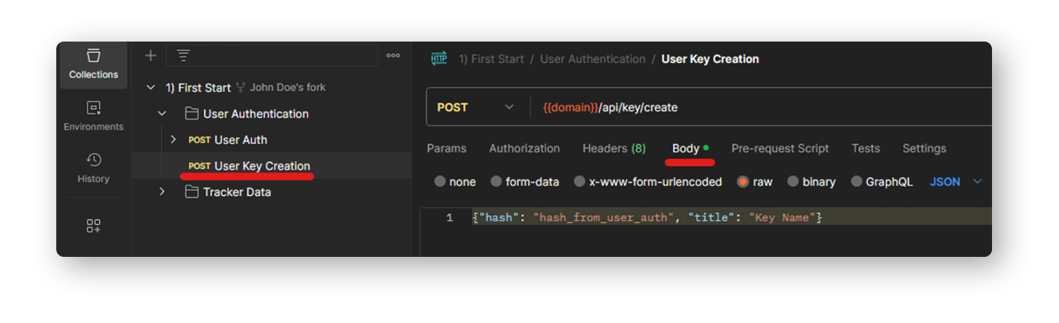Viewport: 1059px width, 323px height.
Task: Open the POST method dropdown
Action: [476, 108]
